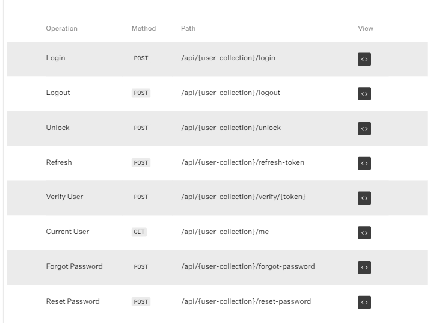Screen dimensions: 430x323
Task: View code for Verify User operation
Action: click(364, 198)
